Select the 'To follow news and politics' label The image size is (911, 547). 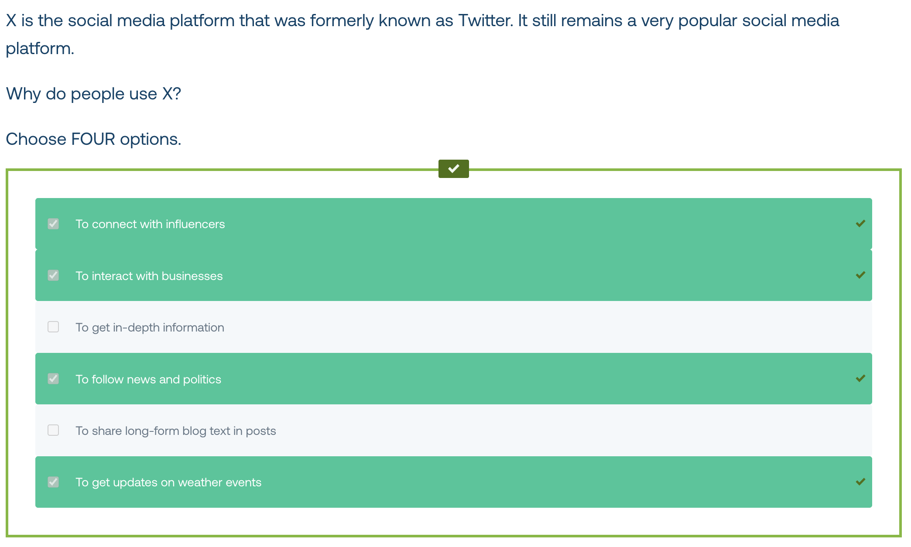(x=148, y=379)
